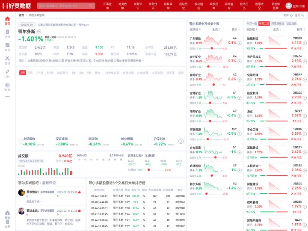The height and width of the screenshot is (231, 308).
Task: Show previous index cards with left arrow
Action: pos(21,141)
